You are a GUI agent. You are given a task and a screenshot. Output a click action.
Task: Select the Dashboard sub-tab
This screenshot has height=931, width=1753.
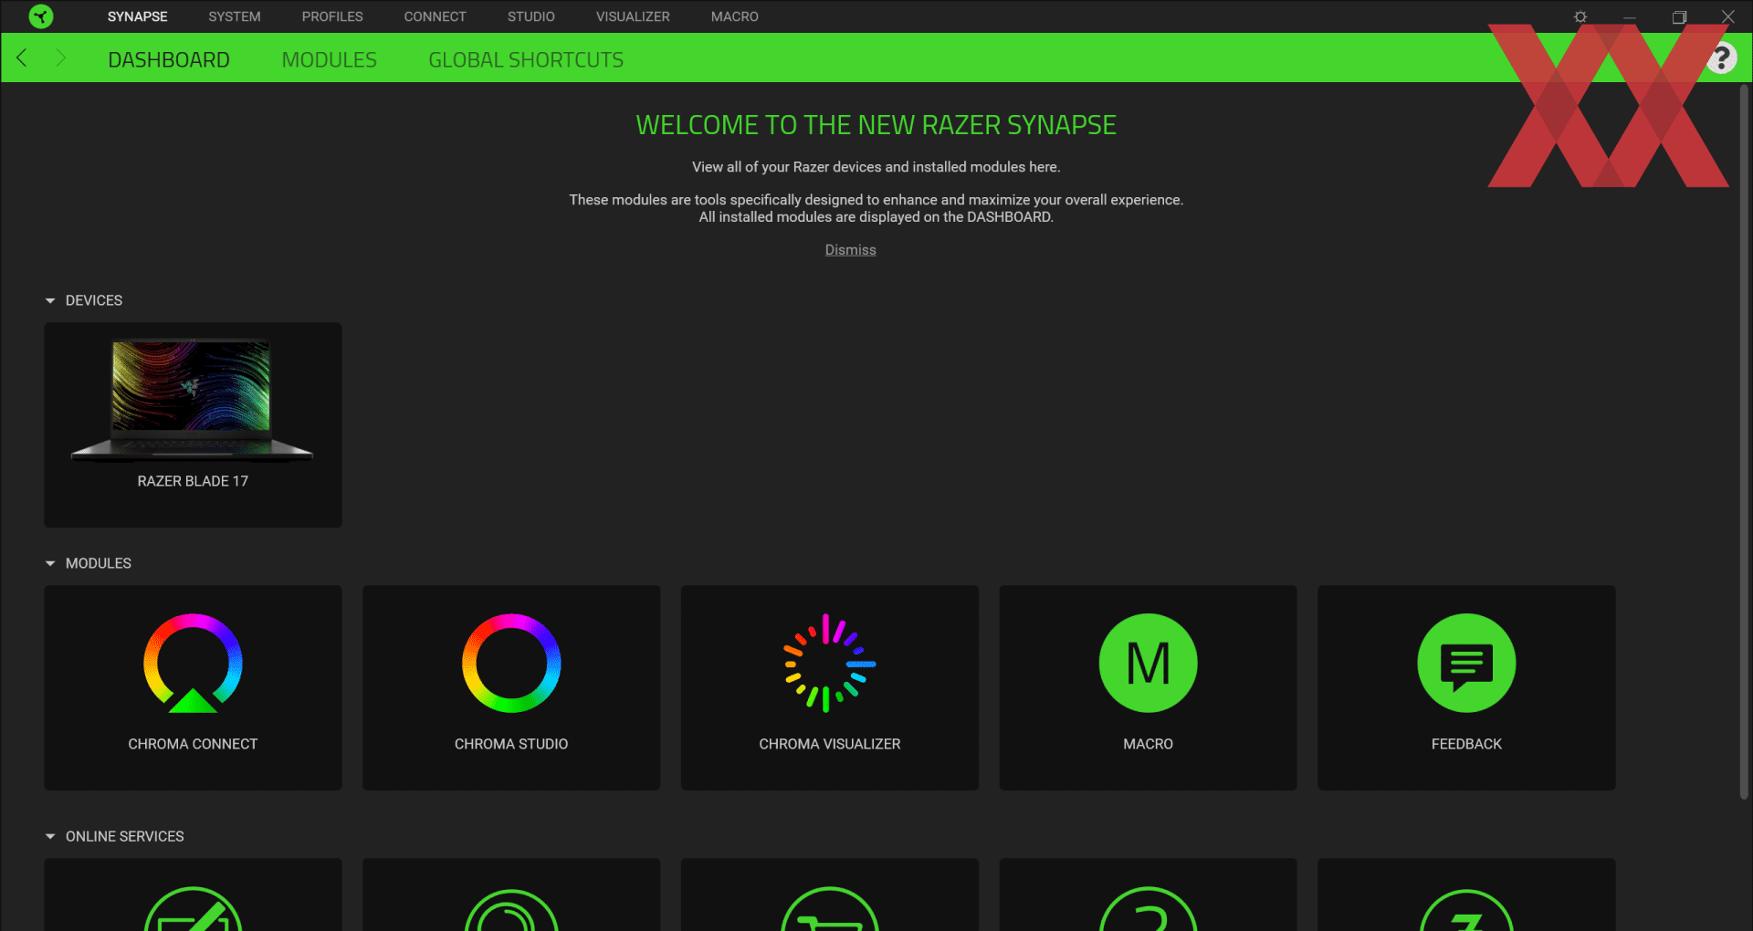[169, 59]
